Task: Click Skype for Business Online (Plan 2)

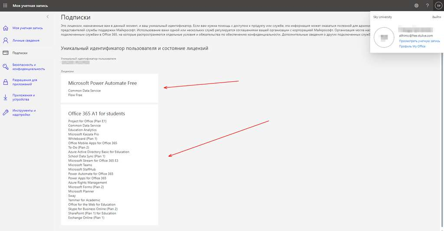Action: [x=93, y=209]
